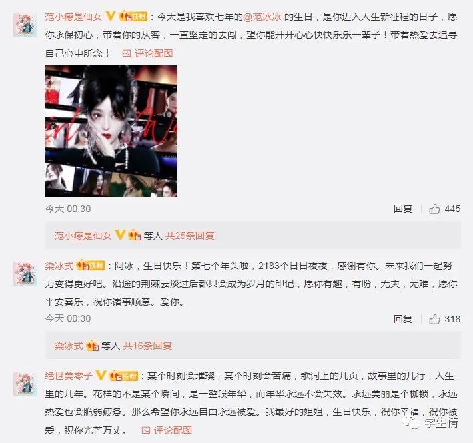Reply to 染冰式's birthday comment
This screenshot has width=473, height=443.
[403, 319]
